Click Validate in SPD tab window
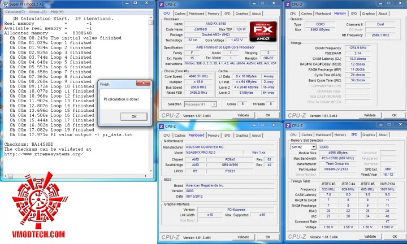This screenshot has height=244, width=407. pos(370,237)
